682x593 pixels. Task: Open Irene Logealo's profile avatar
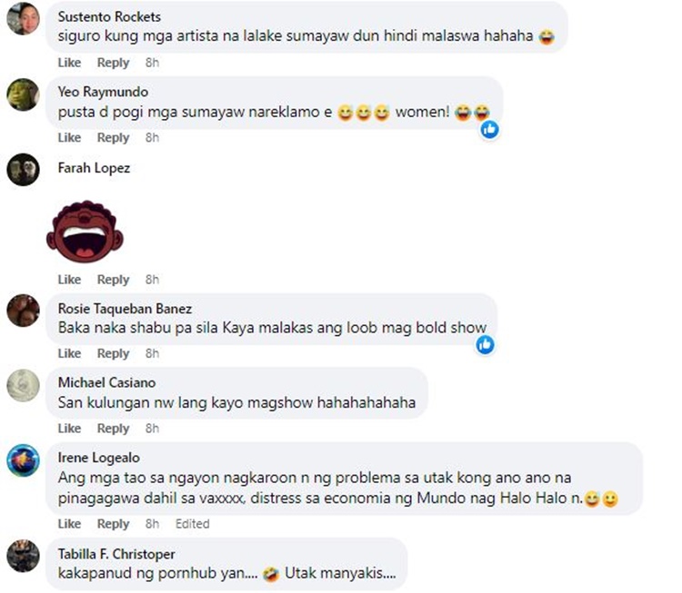(23, 460)
